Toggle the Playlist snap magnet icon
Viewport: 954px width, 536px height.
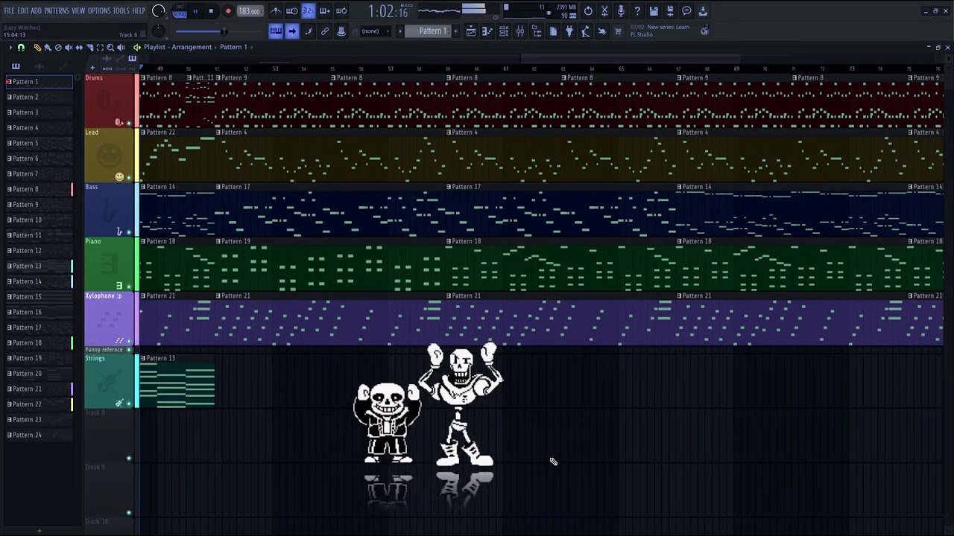[21, 48]
